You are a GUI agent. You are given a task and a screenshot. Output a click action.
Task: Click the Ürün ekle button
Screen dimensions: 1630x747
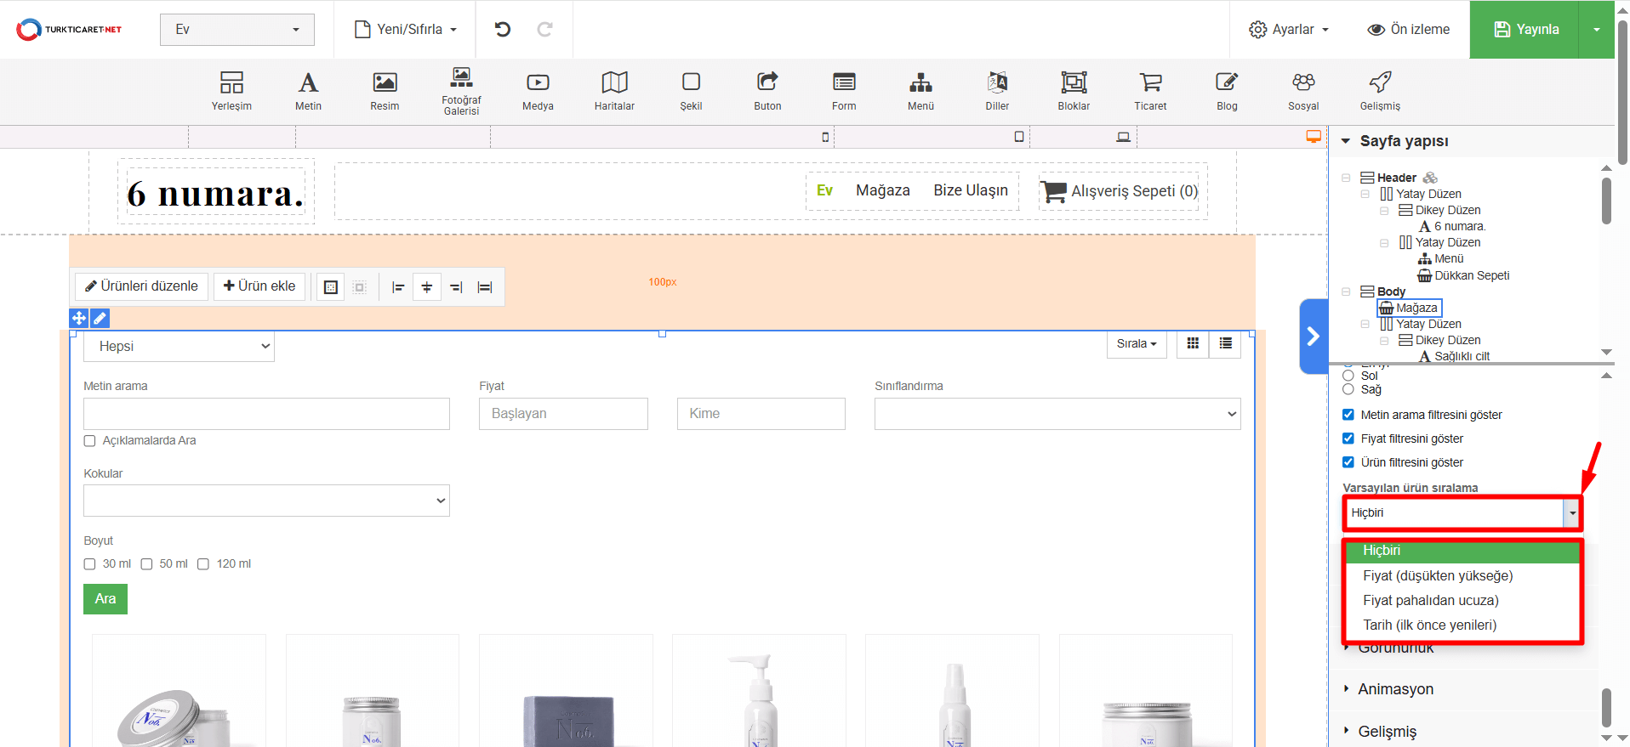coord(259,286)
